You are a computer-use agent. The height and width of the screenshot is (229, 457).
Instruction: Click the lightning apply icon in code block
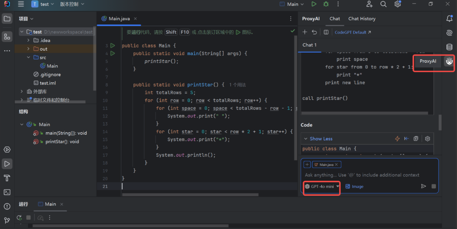click(x=397, y=138)
